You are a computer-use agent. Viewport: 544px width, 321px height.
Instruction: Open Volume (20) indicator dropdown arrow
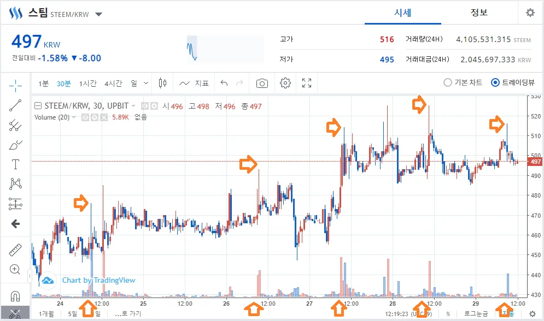[x=74, y=118]
